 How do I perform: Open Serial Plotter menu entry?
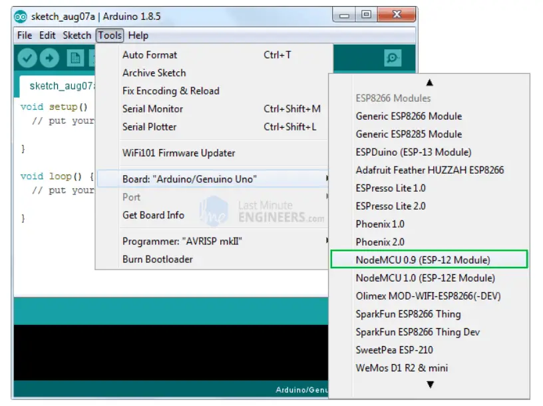[213, 126]
